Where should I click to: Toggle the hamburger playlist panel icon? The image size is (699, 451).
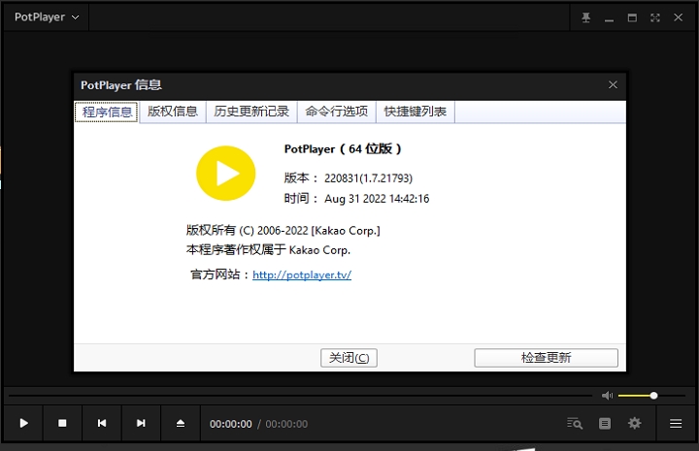coord(676,423)
